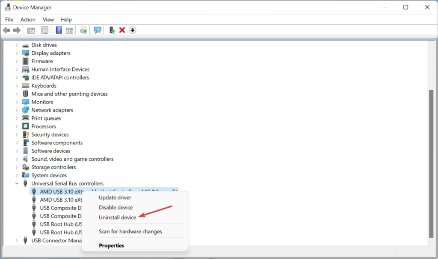
Task: Click the Forward arrow in the toolbar
Action: 17,30
